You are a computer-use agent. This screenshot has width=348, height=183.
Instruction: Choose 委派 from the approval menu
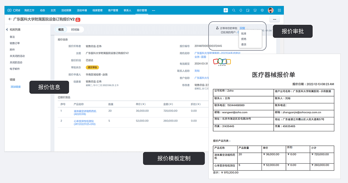(x=244, y=44)
